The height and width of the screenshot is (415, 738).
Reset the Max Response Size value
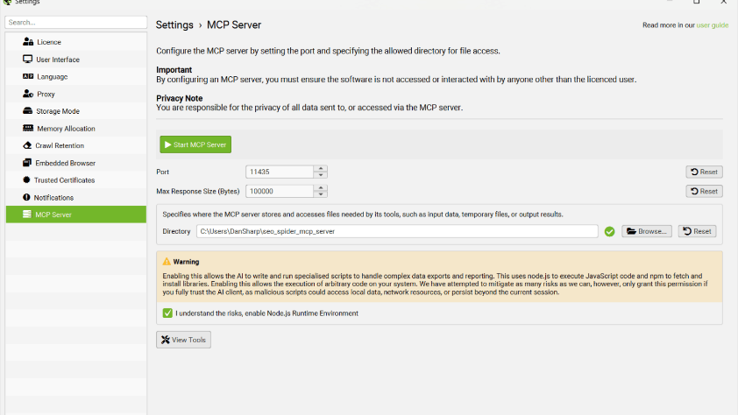coord(704,191)
